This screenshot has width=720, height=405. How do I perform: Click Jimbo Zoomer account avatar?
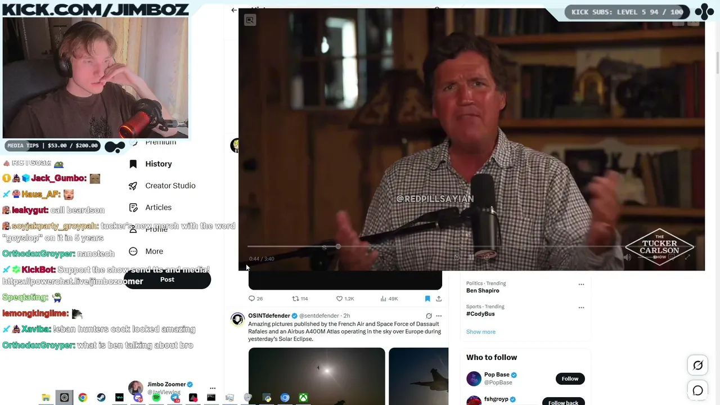[136, 388]
